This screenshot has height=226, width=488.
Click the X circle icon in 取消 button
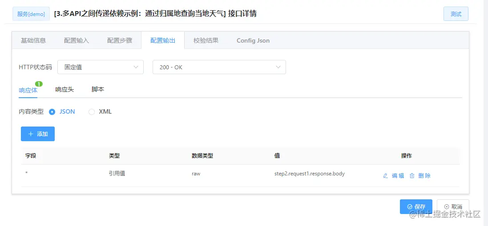[447, 207]
